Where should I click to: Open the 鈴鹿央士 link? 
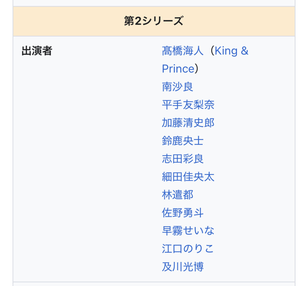(183, 141)
